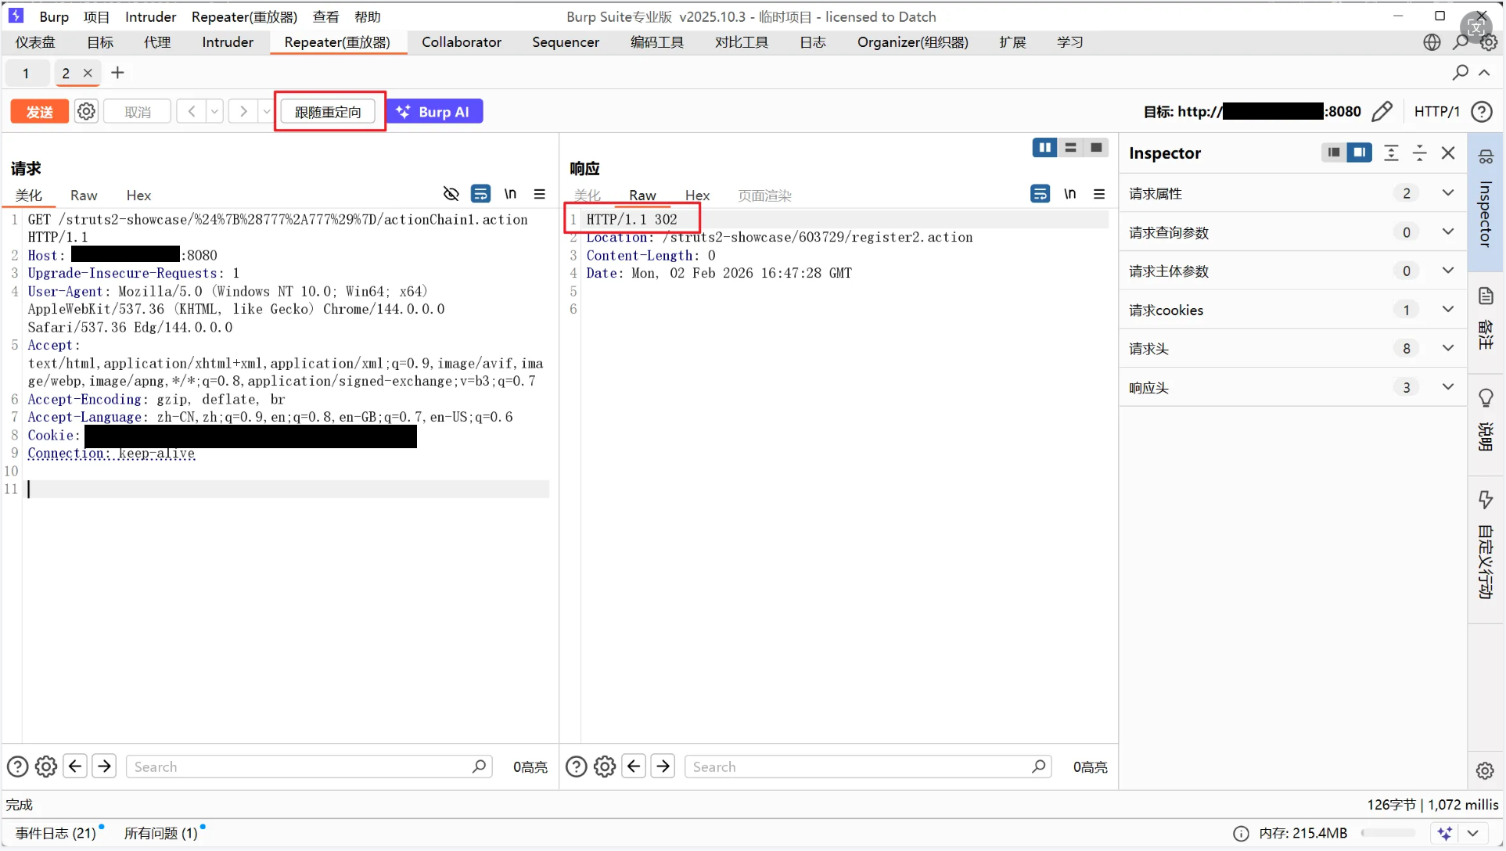Image resolution: width=1506 pixels, height=851 pixels.
Task: Switch to side-by-side request/response layout
Action: point(1044,148)
